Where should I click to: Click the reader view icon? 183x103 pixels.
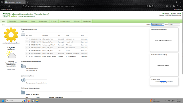point(147,6)
